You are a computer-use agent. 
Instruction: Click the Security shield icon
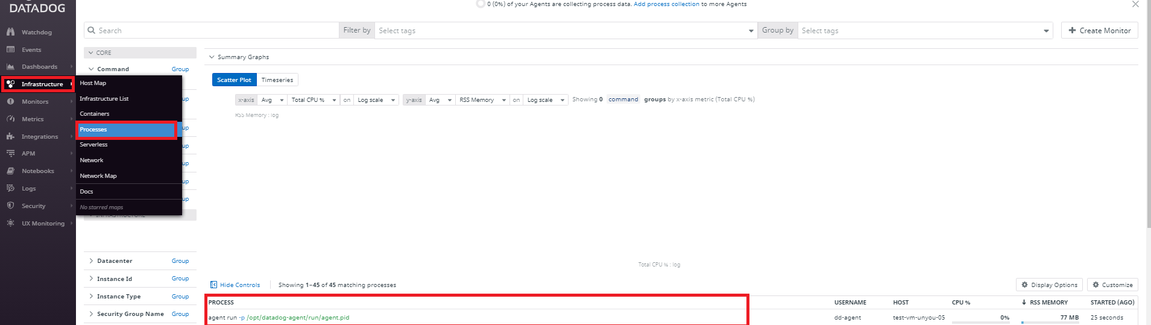[10, 206]
